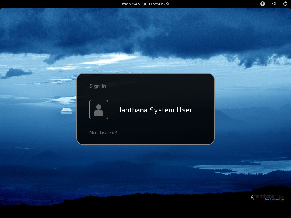Click the user avatar silhouette icon
291x218 pixels.
tap(99, 110)
